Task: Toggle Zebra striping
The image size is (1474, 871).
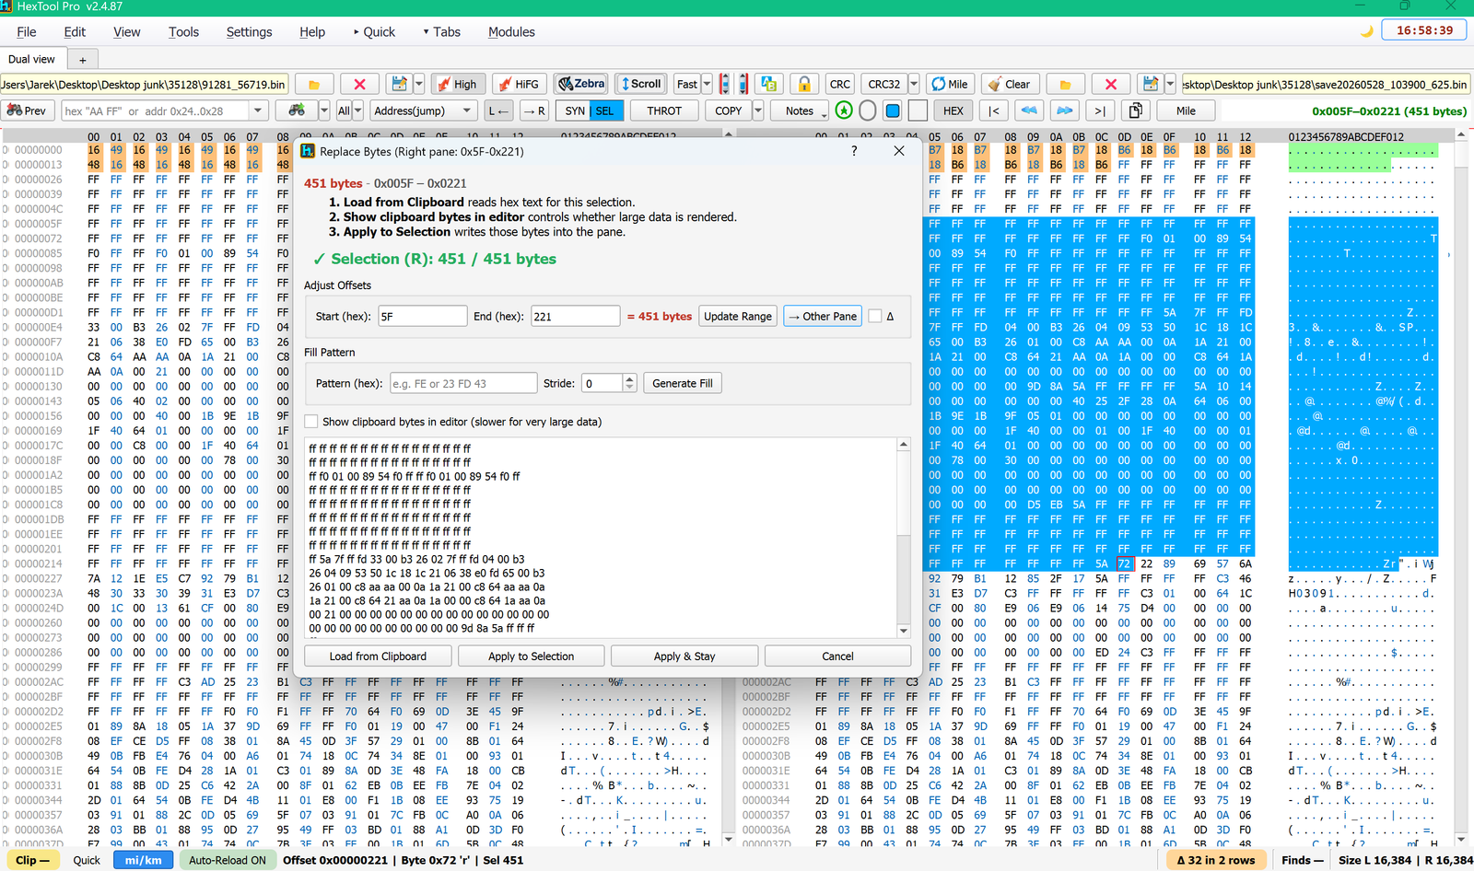Action: click(581, 84)
